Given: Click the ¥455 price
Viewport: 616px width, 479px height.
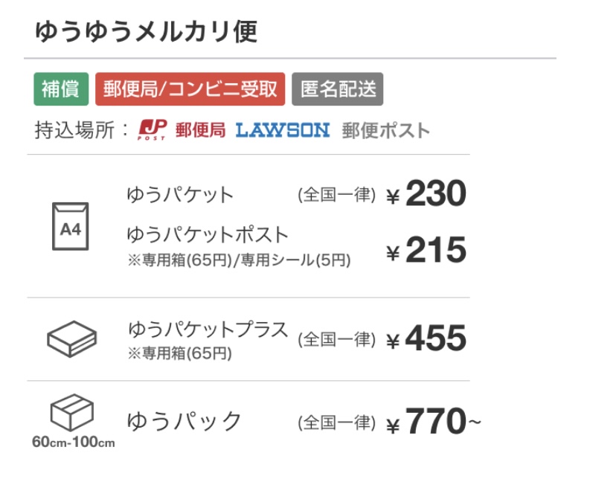Looking at the screenshot, I should click(426, 339).
